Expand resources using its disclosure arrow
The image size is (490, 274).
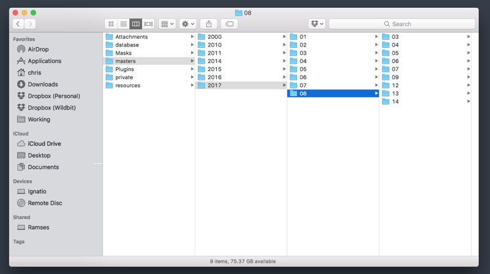pyautogui.click(x=192, y=85)
